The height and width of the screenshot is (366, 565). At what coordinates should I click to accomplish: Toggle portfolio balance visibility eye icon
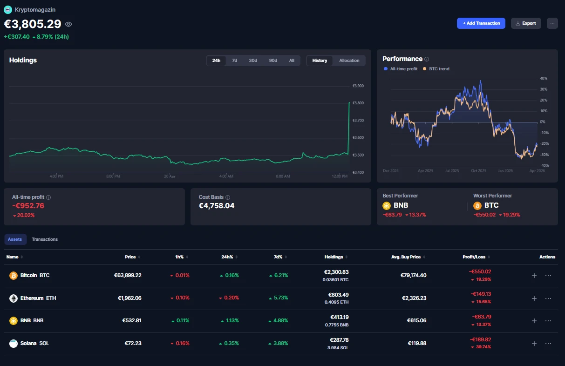[x=68, y=24]
